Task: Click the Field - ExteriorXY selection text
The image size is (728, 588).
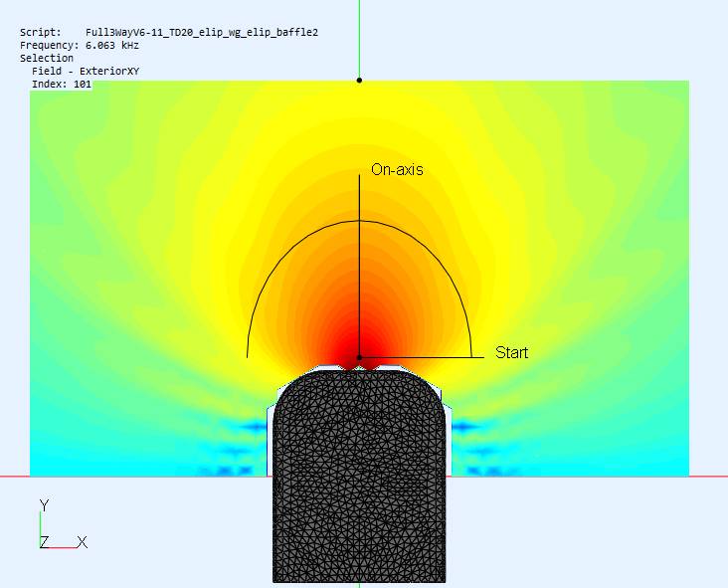Action: coord(86,71)
